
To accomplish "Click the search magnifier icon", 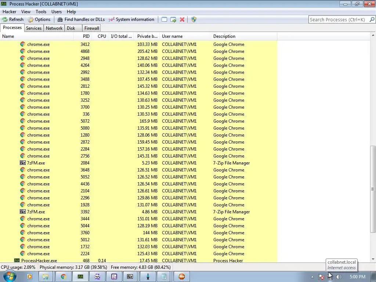I will click(x=372, y=19).
